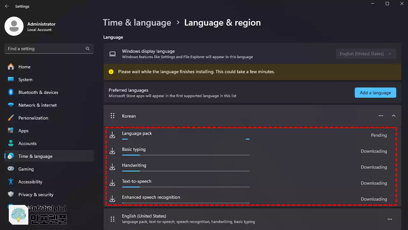Click Administrator Local Account name
The image size is (408, 230).
coord(41,27)
